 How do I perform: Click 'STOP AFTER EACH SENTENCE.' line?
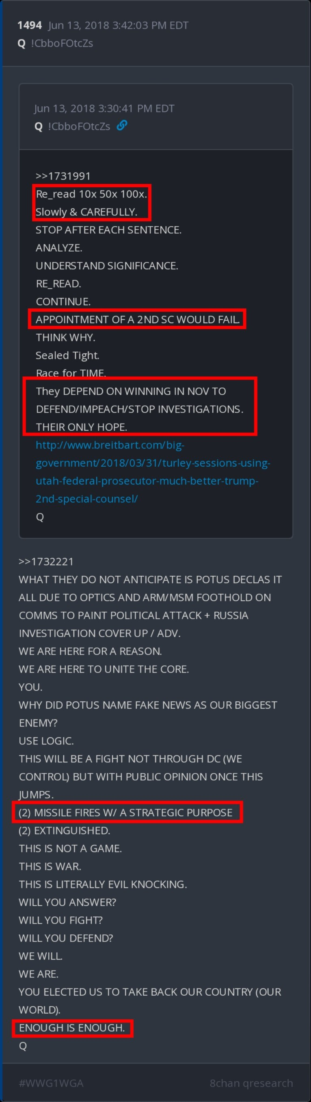pos(108,230)
